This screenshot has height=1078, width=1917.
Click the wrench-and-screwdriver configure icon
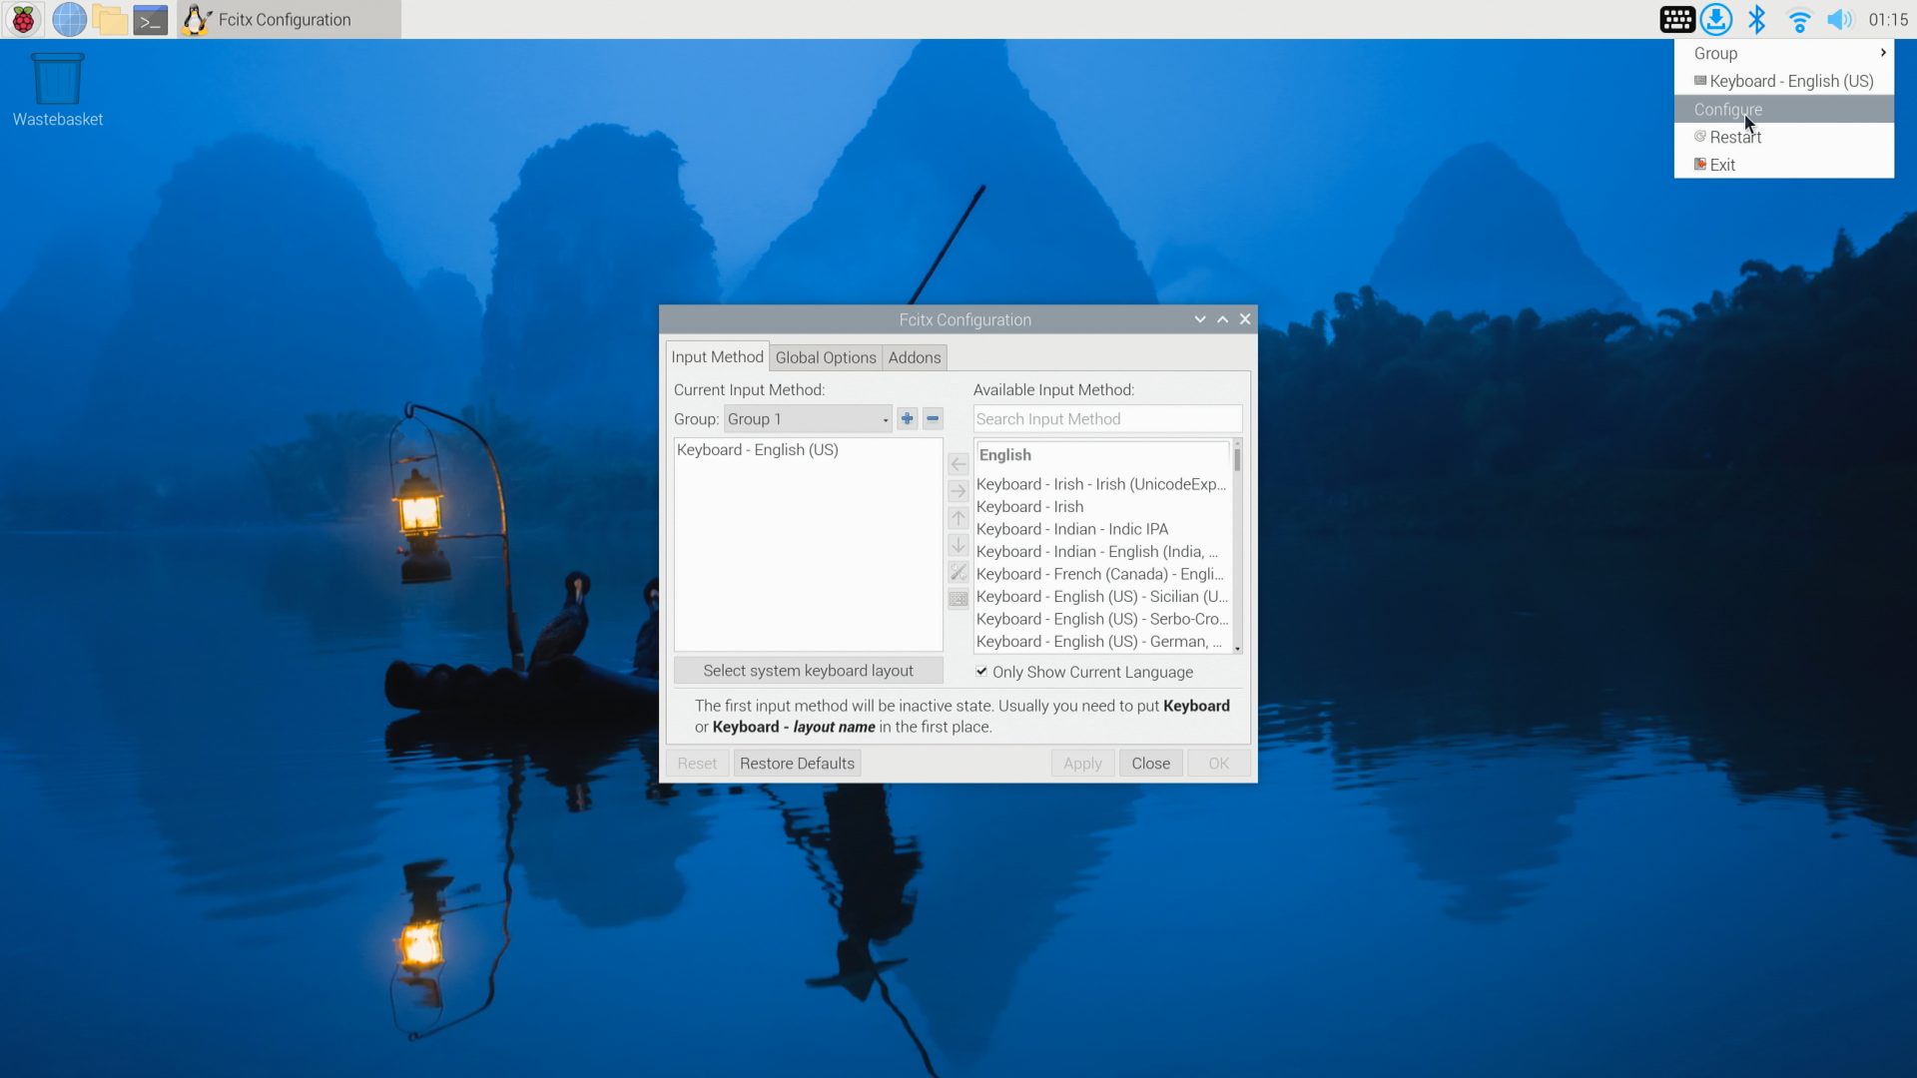958,572
